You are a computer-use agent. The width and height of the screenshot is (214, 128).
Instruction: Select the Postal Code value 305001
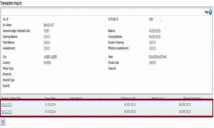(x=152, y=63)
